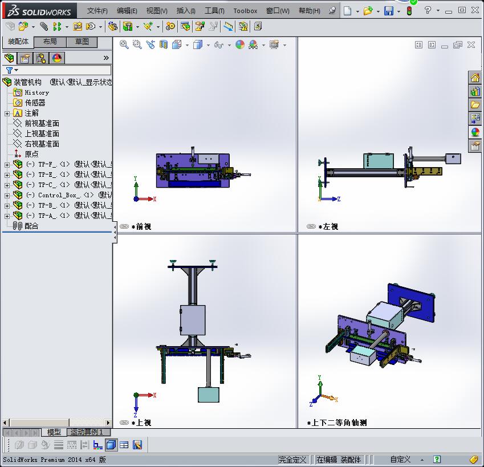Click the Clearance Verification warning icon
This screenshot has height=467, width=484.
(x=243, y=27)
